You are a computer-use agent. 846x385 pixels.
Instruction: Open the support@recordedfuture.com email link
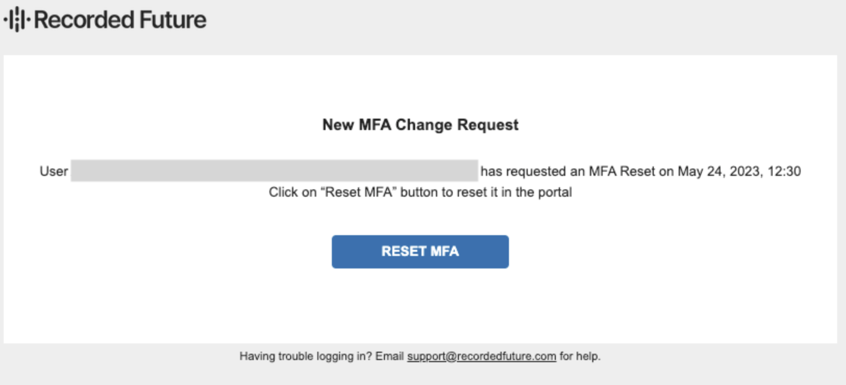point(481,356)
